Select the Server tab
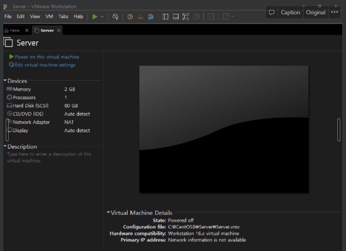 tap(47, 31)
